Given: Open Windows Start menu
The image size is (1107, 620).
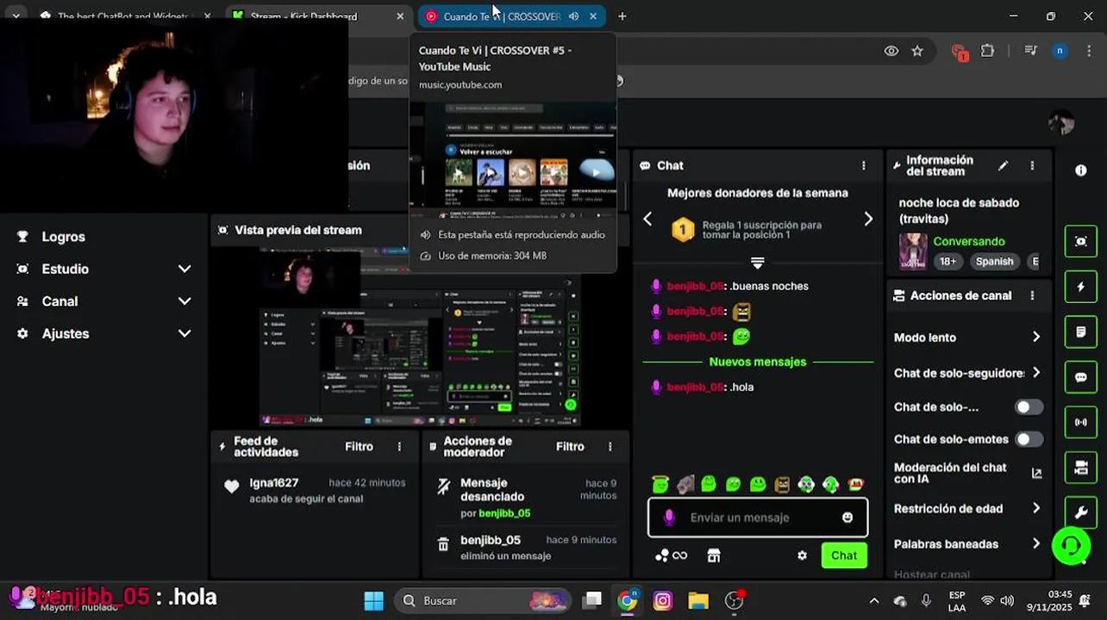Looking at the screenshot, I should [374, 600].
